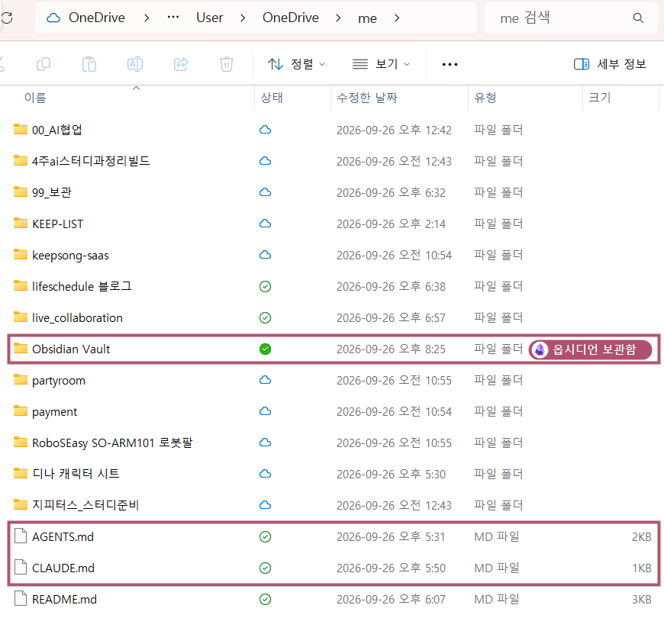Click the 3KB size of README.md

[642, 600]
